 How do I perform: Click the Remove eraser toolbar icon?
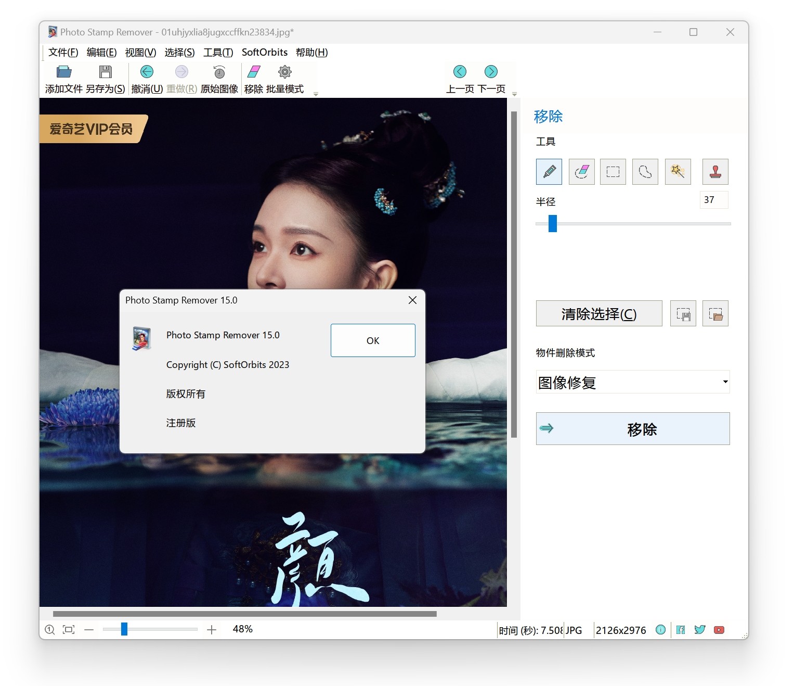(x=254, y=71)
